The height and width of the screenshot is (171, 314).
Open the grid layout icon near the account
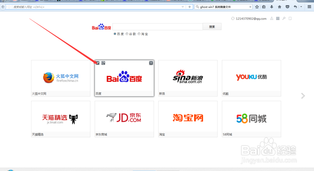pos(278,19)
